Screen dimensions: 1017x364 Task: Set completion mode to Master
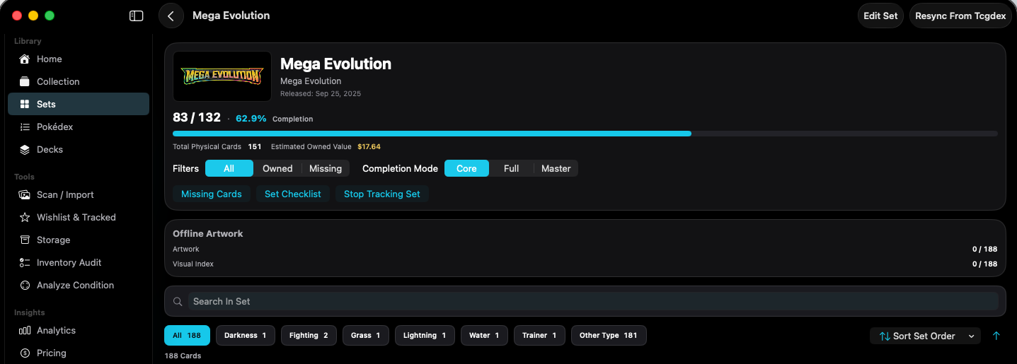[x=556, y=168]
